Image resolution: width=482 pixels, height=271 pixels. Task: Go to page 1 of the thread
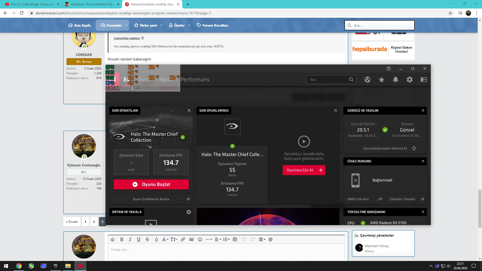pos(85,222)
